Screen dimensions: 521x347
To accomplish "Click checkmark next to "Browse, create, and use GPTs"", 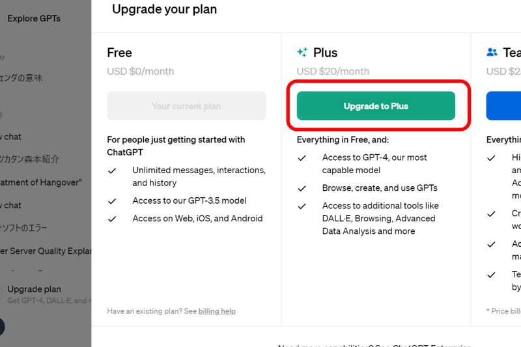I will pos(302,189).
